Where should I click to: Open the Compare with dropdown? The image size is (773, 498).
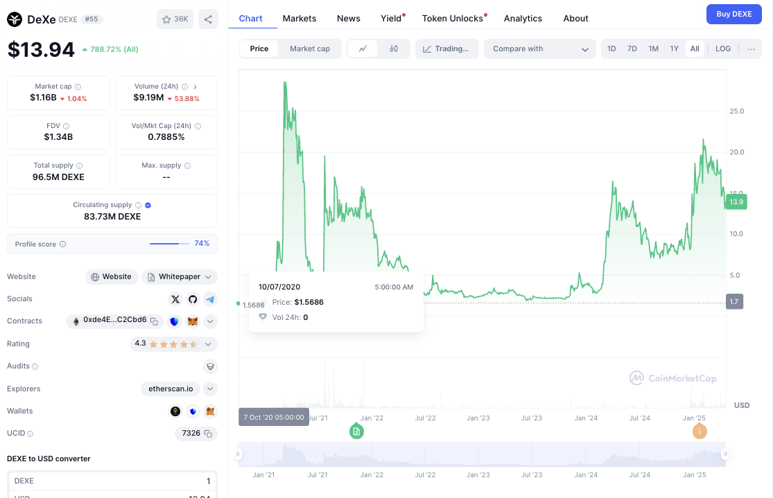(540, 48)
